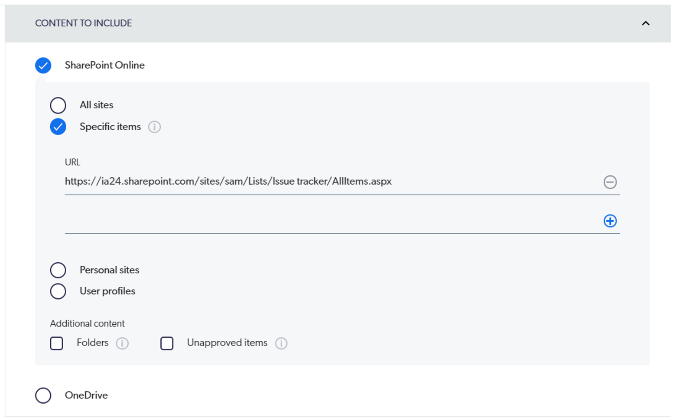Remove the Issue tracker URL entry
The image size is (682, 418).
tap(610, 182)
